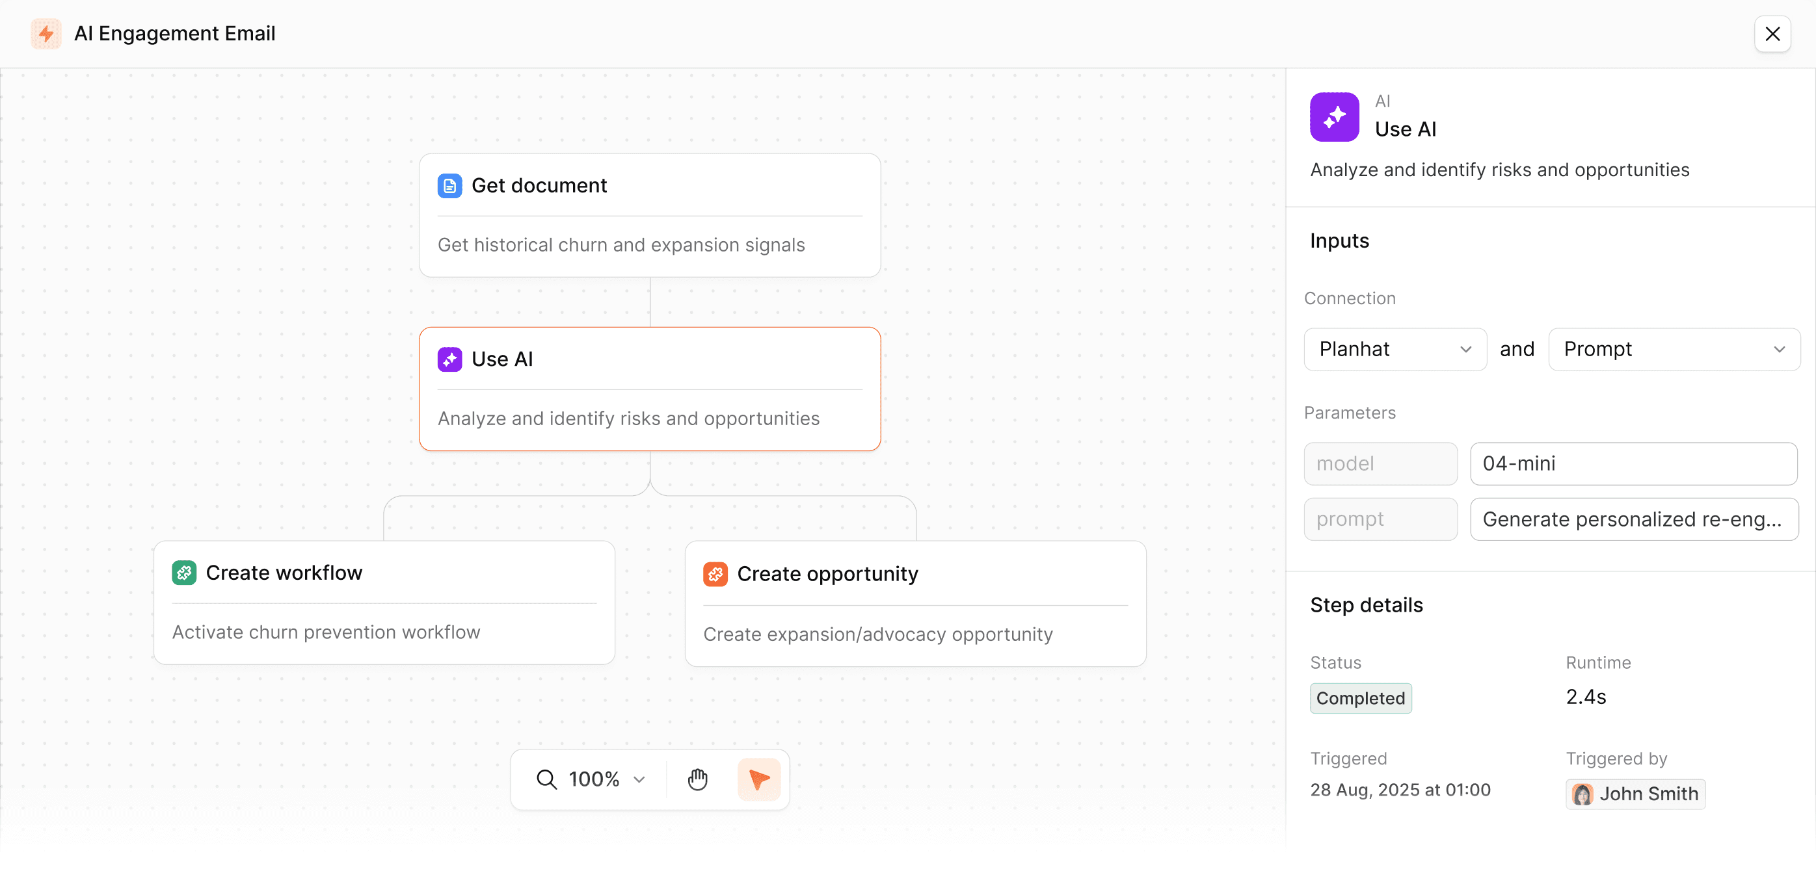
Task: Click the John Smith user chip
Action: (1635, 794)
